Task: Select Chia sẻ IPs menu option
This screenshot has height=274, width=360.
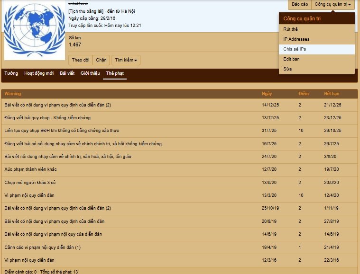Action: click(x=317, y=49)
